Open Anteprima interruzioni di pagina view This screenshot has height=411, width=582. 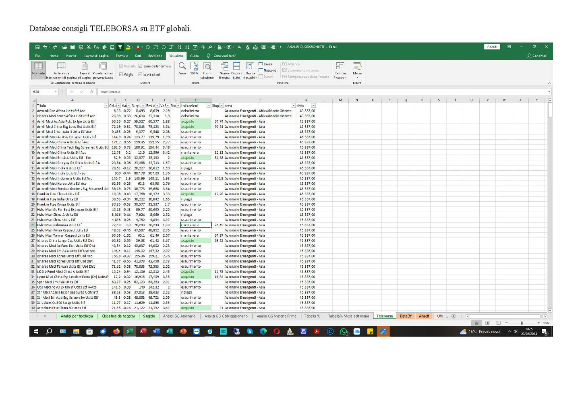(61, 70)
